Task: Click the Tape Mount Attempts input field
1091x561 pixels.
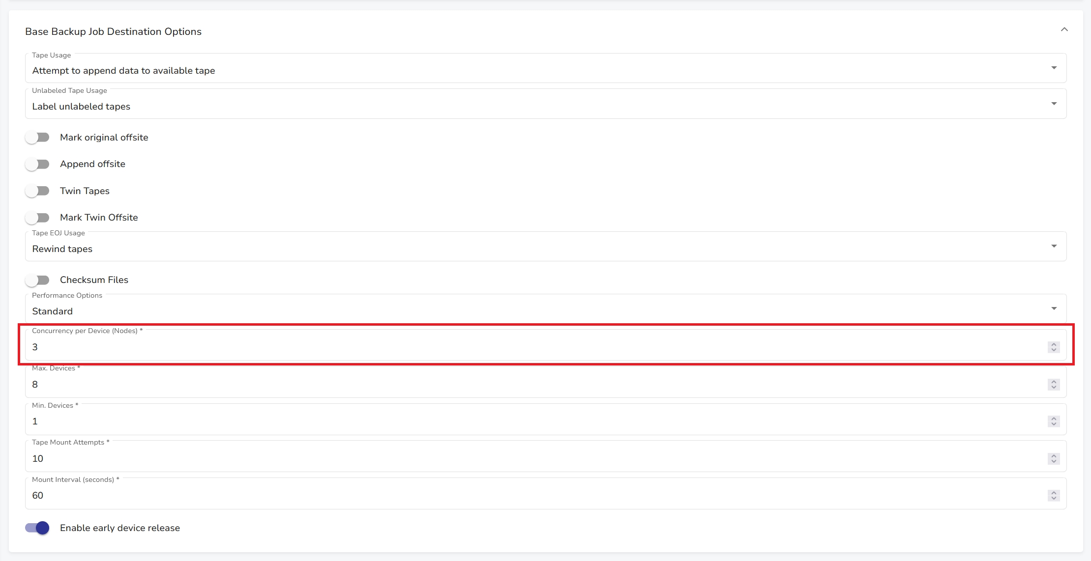Action: pos(492,458)
